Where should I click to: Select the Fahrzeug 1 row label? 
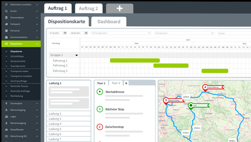[60, 61]
